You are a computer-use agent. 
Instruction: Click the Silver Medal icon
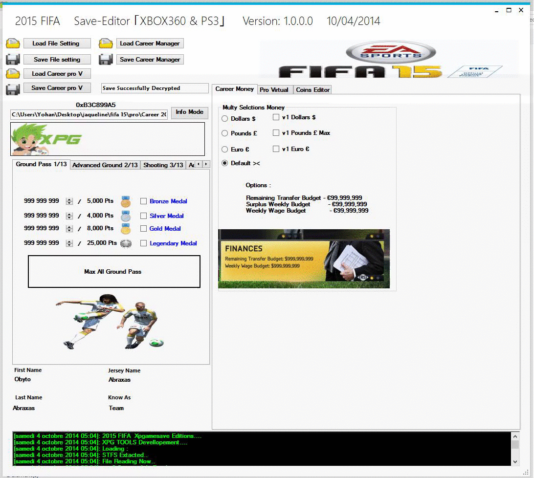pyautogui.click(x=126, y=216)
